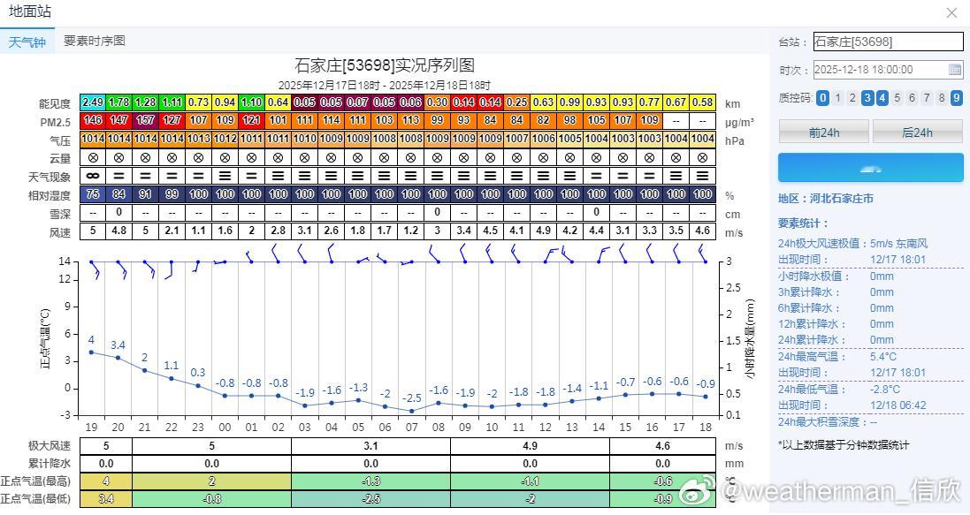Screen dimensions: 970x515
Task: Click visibility cell 1.78
Action: [118, 102]
